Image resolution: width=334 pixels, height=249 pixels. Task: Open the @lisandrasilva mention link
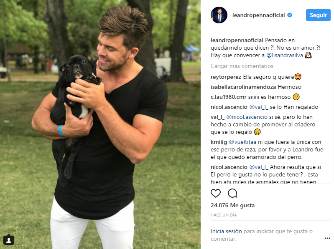(285, 55)
